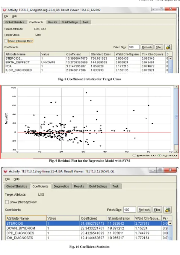Select Coefficients tab in reg-linear window
This screenshot has width=180, height=255.
click(41, 186)
